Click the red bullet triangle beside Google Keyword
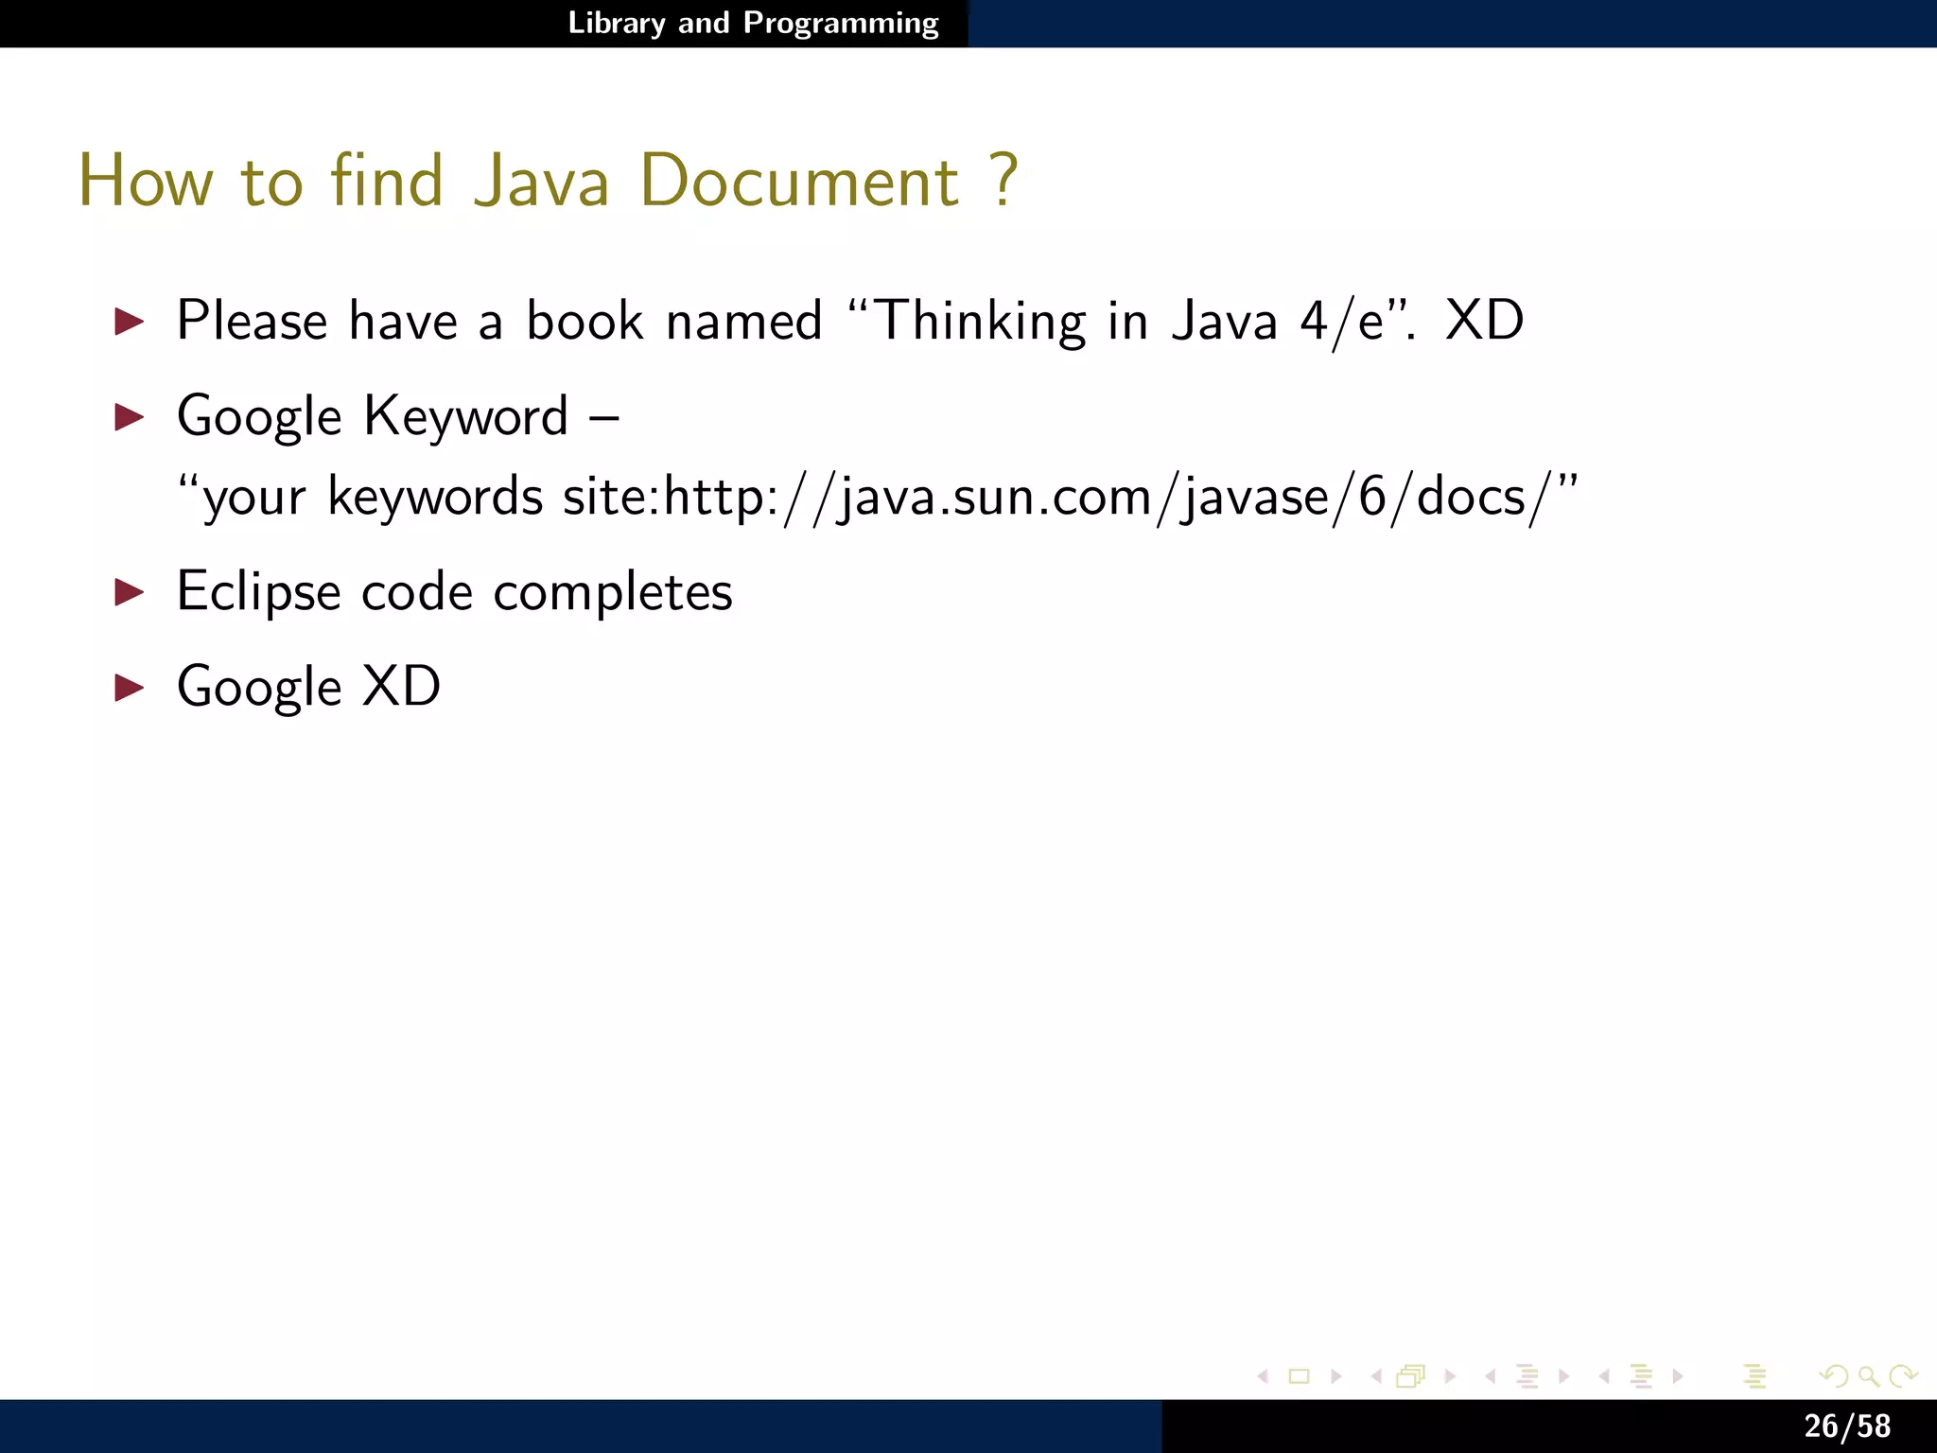This screenshot has height=1453, width=1937. tap(130, 417)
